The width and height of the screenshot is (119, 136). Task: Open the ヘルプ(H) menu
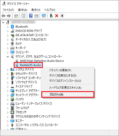click(x=50, y=10)
